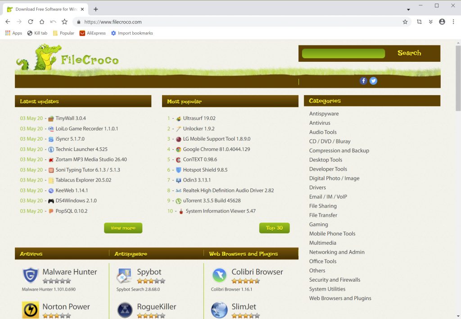461x319 pixels.
Task: Open System Information Viewer 5.47
Action: 221,211
